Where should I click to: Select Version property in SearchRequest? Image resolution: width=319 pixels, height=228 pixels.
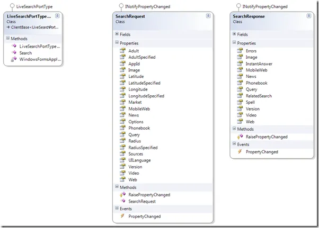135,167
